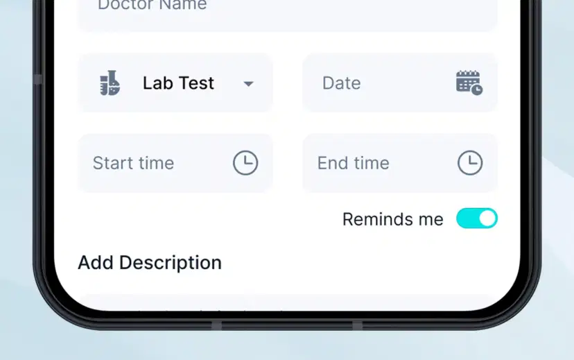574x360 pixels.
Task: Click the Lab Test label text
Action: [178, 83]
